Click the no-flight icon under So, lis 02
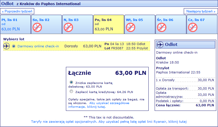The image size is (218, 127). click(x=37, y=27)
